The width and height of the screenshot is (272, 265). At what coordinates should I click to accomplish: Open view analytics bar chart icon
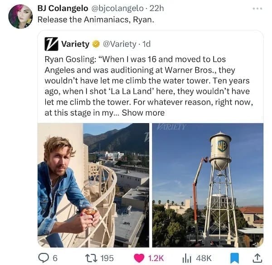click(x=185, y=257)
